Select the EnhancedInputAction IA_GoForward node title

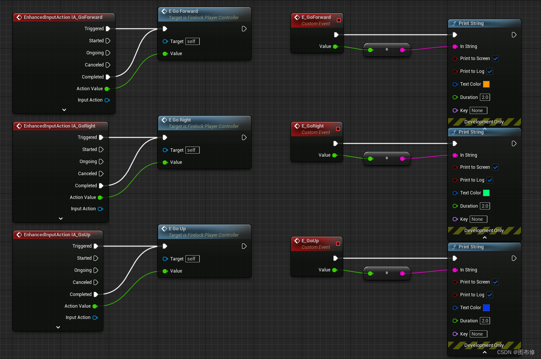(64, 17)
